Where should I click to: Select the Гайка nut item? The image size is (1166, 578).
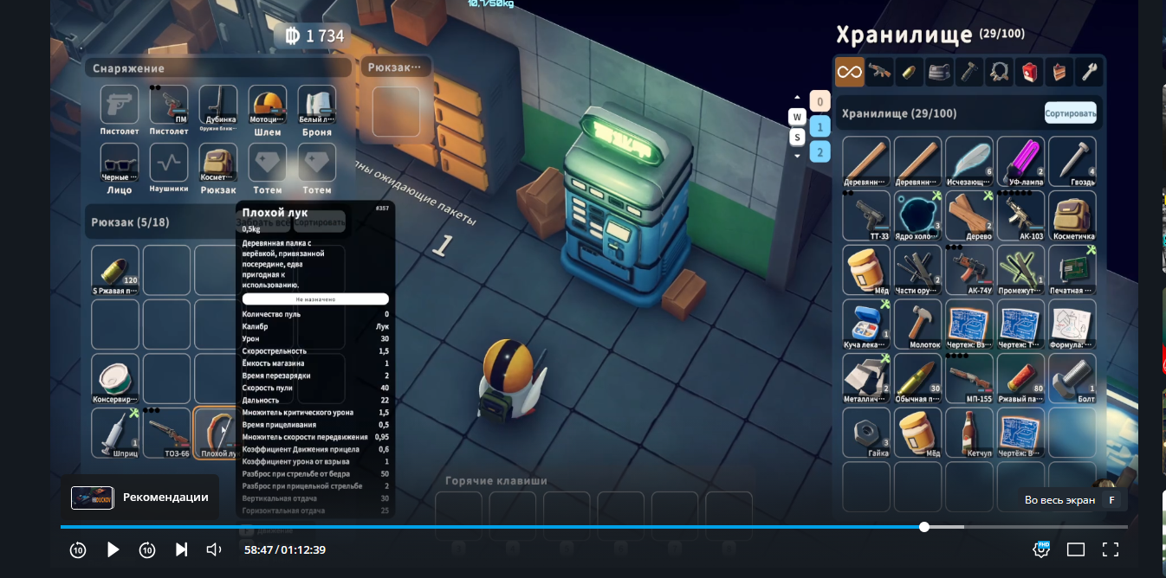click(866, 433)
